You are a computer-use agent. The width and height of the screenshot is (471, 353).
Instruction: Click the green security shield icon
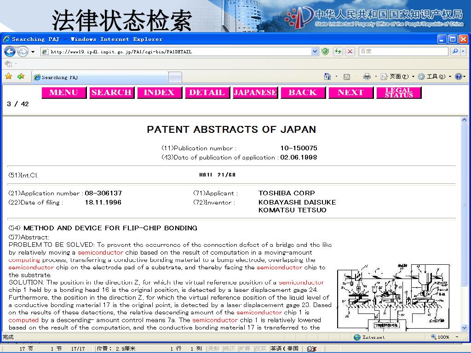point(325,51)
